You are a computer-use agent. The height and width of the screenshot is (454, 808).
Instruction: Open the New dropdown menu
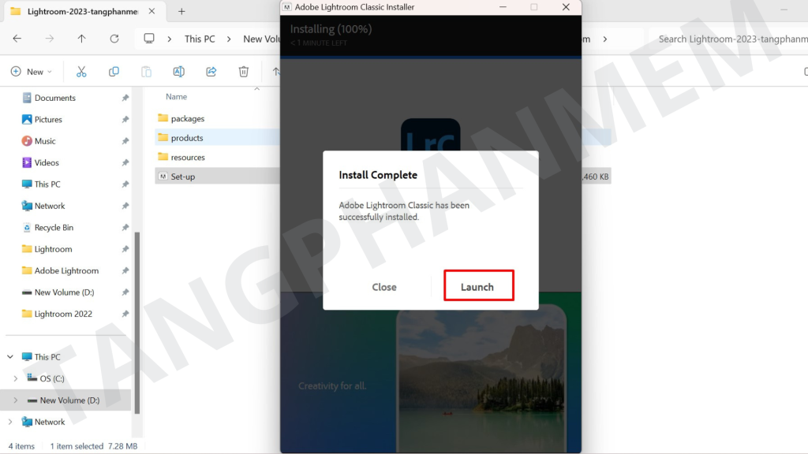tap(32, 72)
